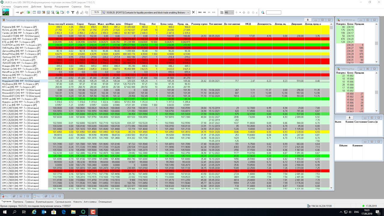Sort by the Дюрация column header
The image size is (384, 216).
297,24
